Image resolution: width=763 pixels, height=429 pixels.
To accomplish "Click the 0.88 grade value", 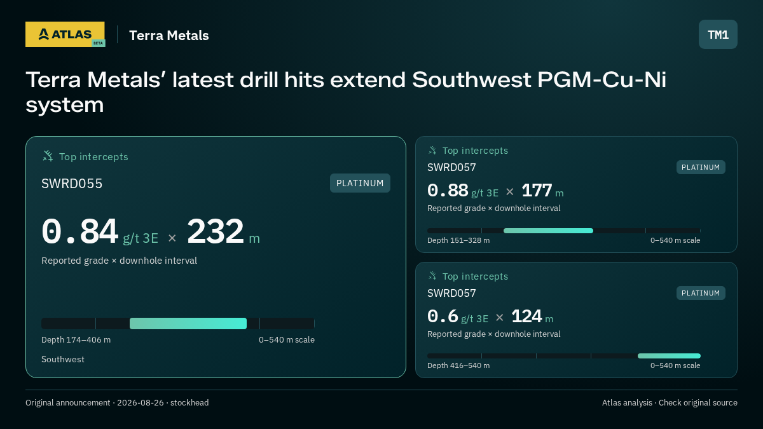I will (448, 190).
